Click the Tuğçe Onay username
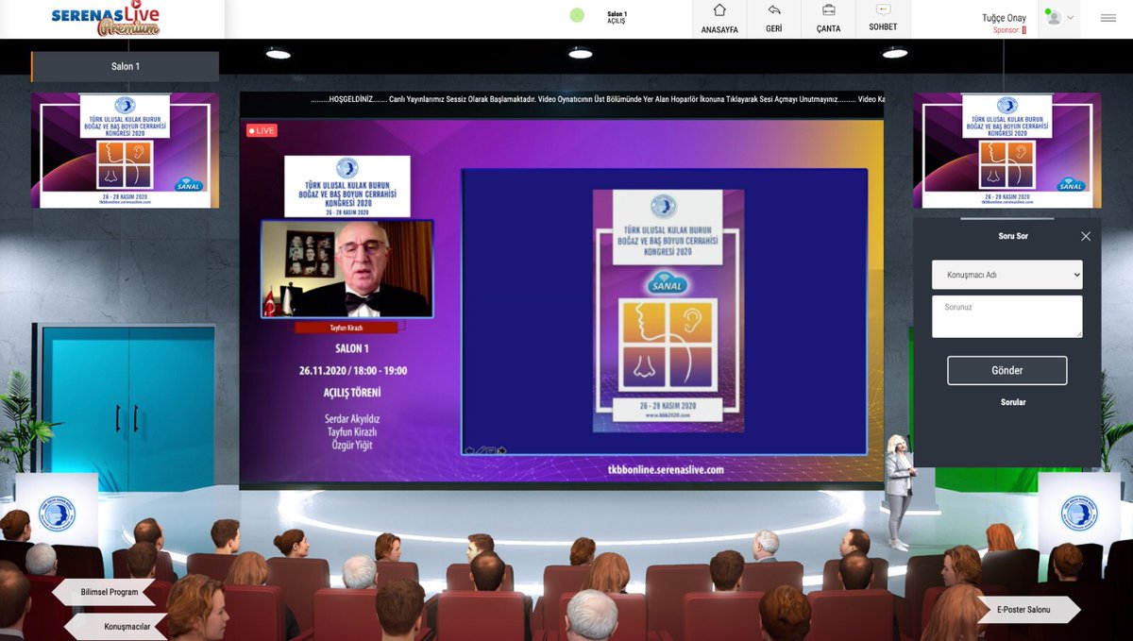This screenshot has height=641, width=1133. 1004,18
